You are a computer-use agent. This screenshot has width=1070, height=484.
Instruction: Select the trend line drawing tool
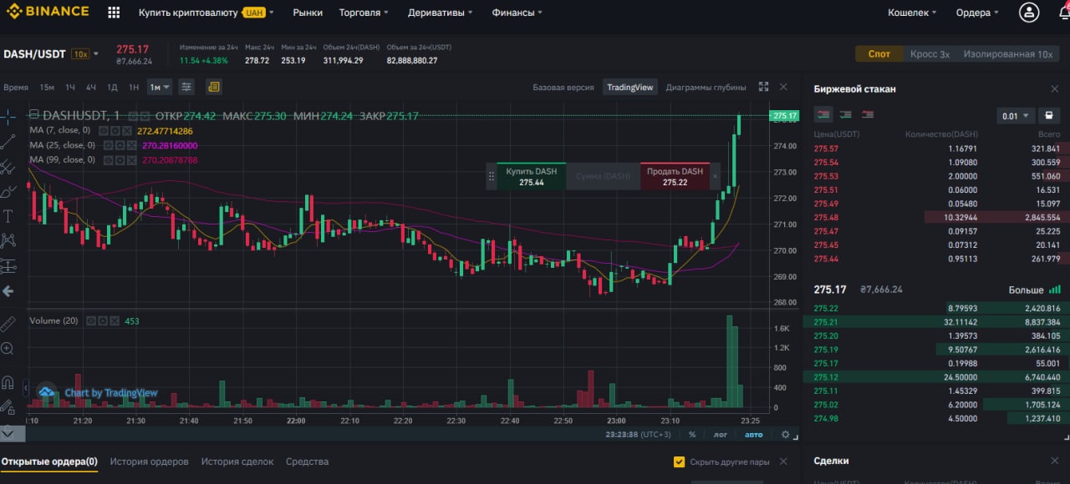point(8,141)
